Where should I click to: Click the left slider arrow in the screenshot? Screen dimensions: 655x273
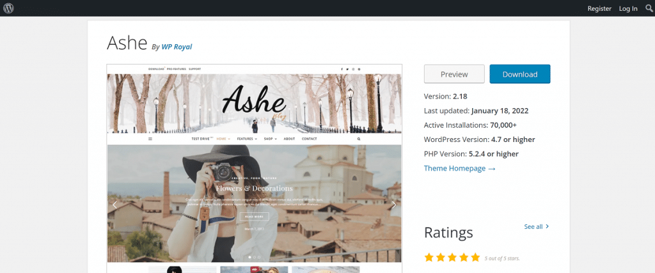coord(115,205)
